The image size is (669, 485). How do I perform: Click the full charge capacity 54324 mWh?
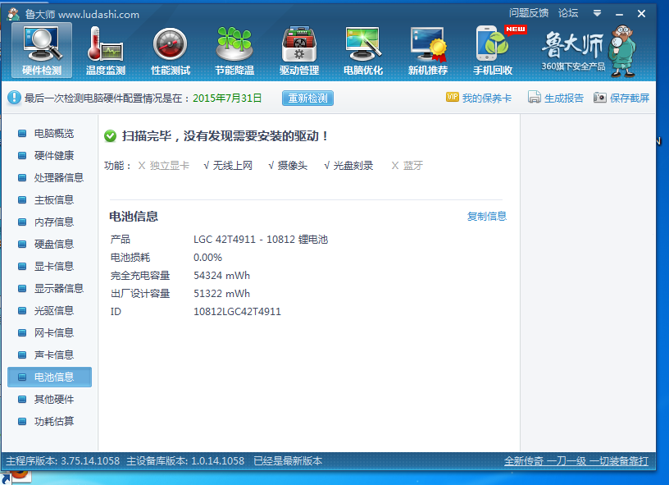coord(222,276)
